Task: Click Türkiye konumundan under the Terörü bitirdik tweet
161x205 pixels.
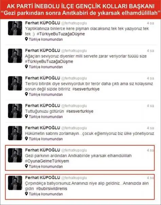Action: [x=46, y=94]
